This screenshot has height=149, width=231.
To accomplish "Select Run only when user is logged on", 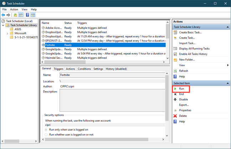I will click(46, 130).
